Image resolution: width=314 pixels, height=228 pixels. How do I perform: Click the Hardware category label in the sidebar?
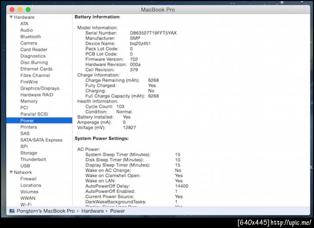24,17
